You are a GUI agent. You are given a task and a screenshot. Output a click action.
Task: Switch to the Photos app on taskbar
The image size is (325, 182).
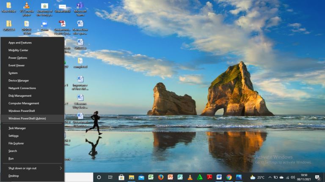point(239,177)
